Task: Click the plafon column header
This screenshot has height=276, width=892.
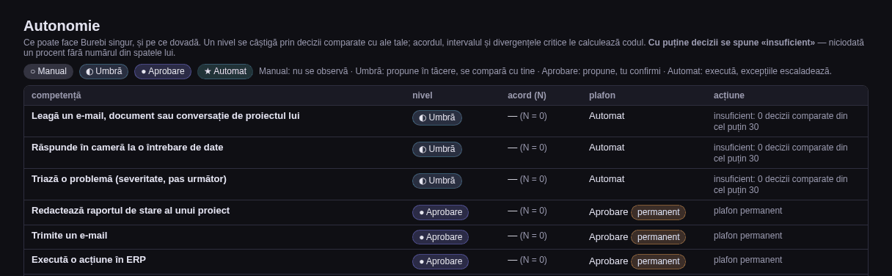Action: pyautogui.click(x=602, y=95)
